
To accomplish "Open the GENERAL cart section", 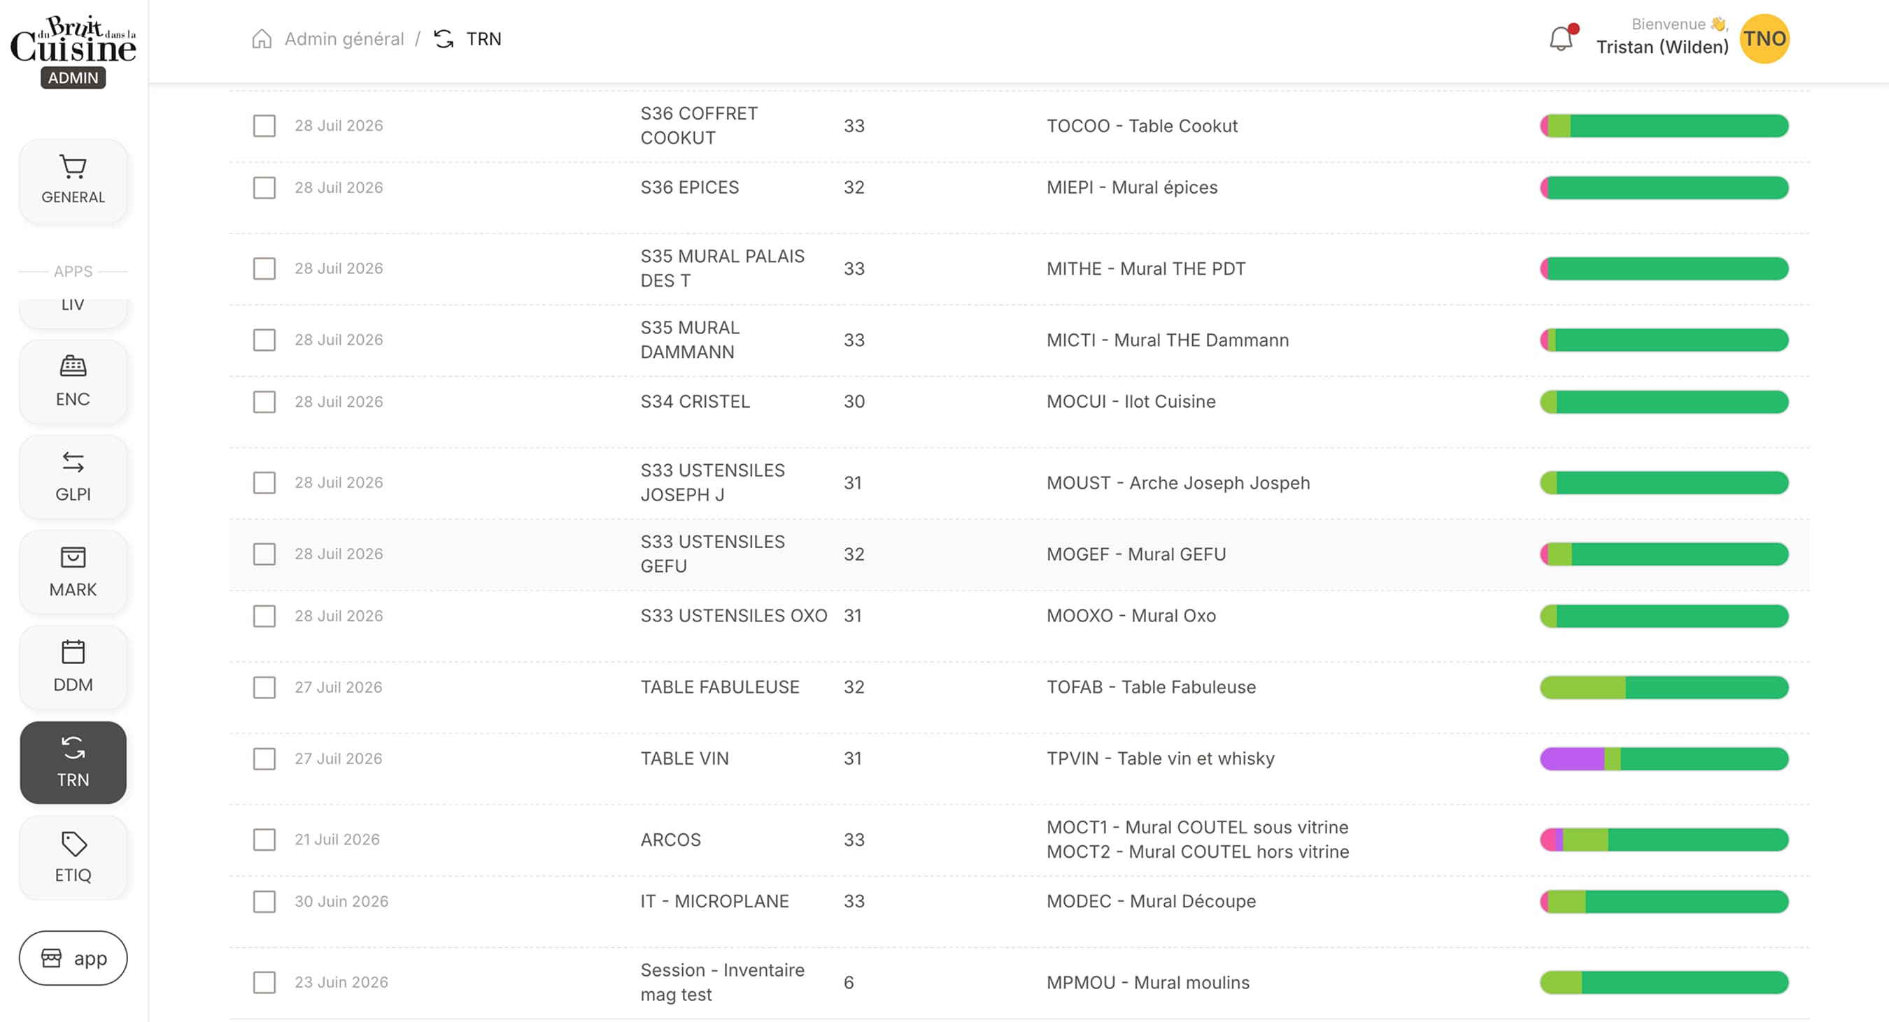I will [73, 181].
